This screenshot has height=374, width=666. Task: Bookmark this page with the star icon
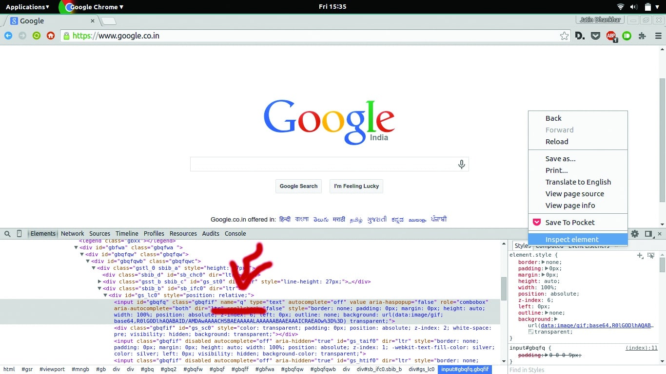(564, 36)
